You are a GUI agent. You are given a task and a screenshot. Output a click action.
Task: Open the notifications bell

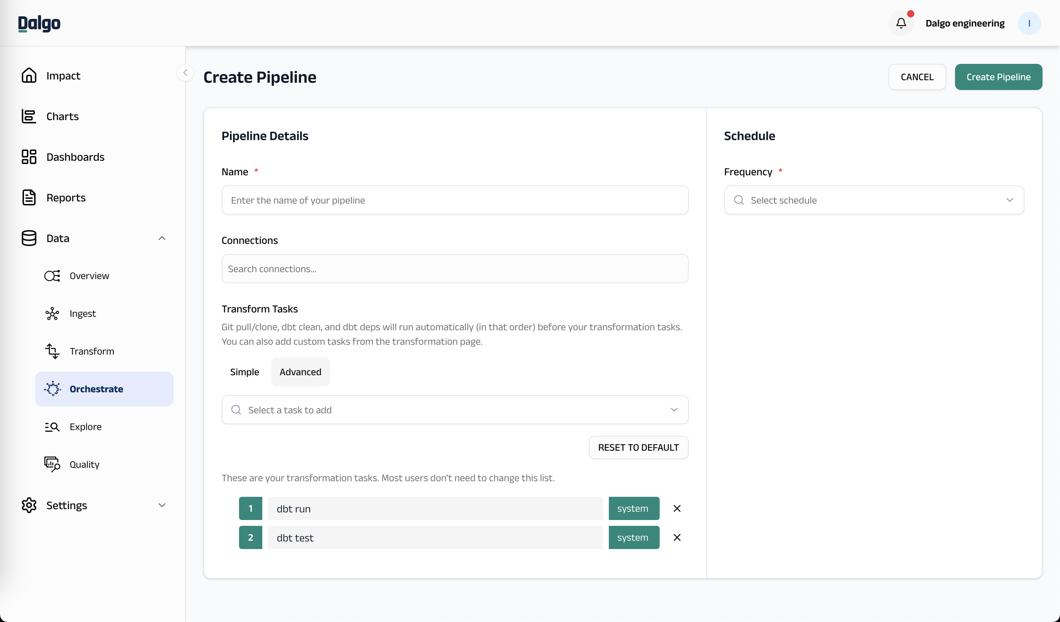click(901, 23)
